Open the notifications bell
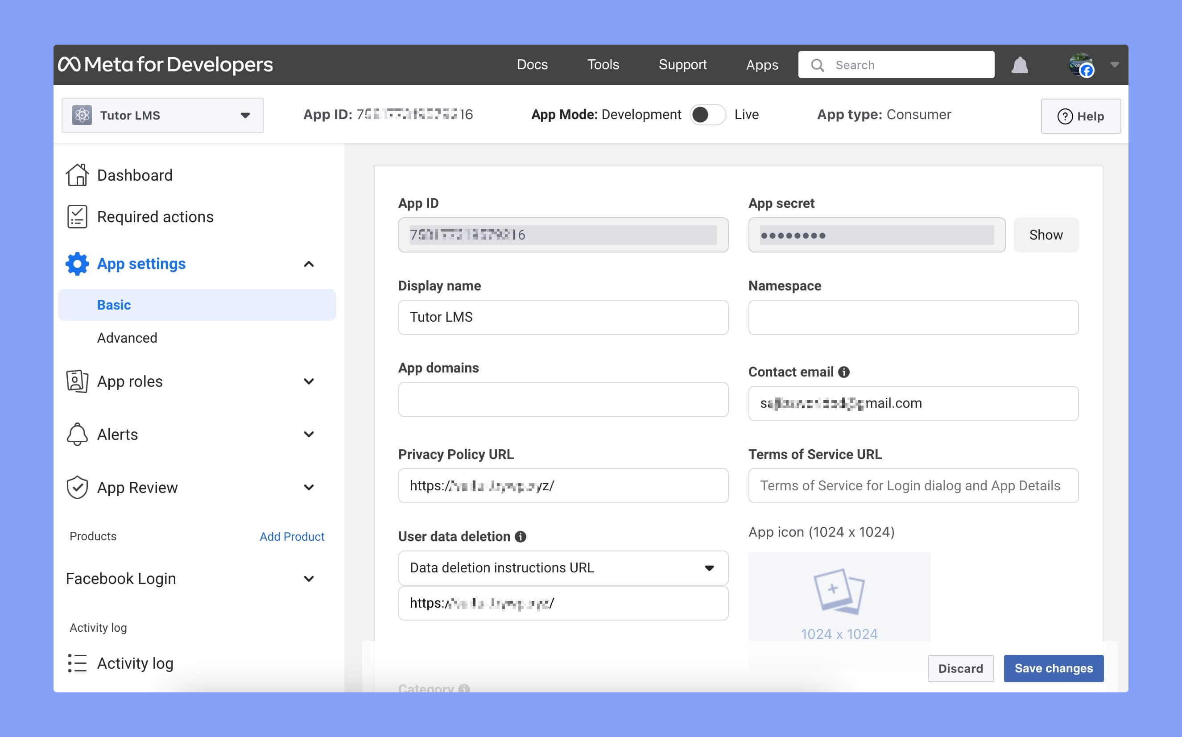Screen dimensions: 1182x737 click(x=1019, y=65)
